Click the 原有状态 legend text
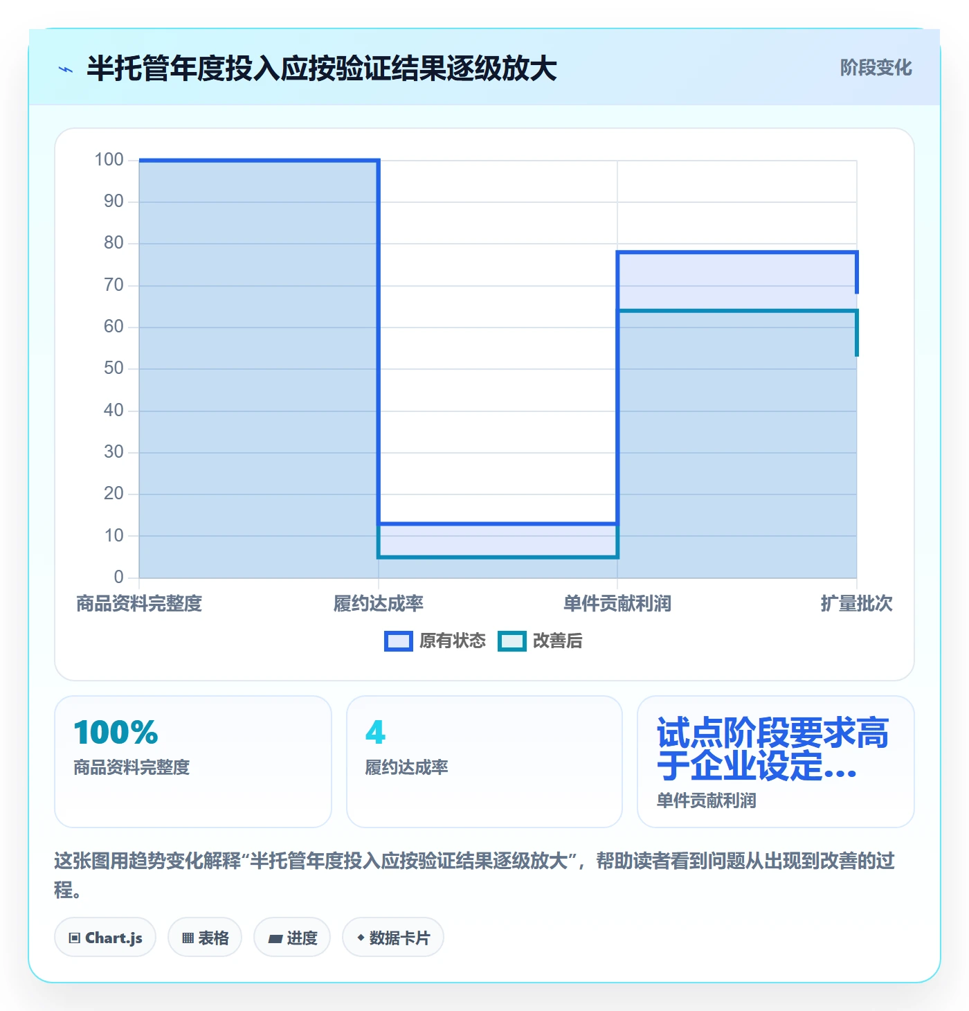The width and height of the screenshot is (969, 1011). 453,641
